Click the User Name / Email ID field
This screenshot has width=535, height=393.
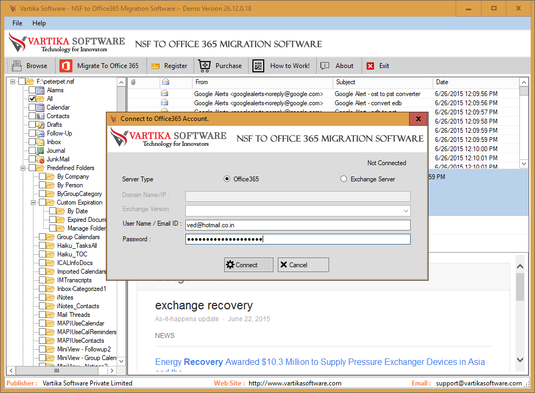(298, 225)
